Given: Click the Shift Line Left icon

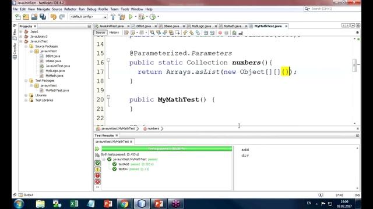Looking at the screenshot, I should pos(206,33).
